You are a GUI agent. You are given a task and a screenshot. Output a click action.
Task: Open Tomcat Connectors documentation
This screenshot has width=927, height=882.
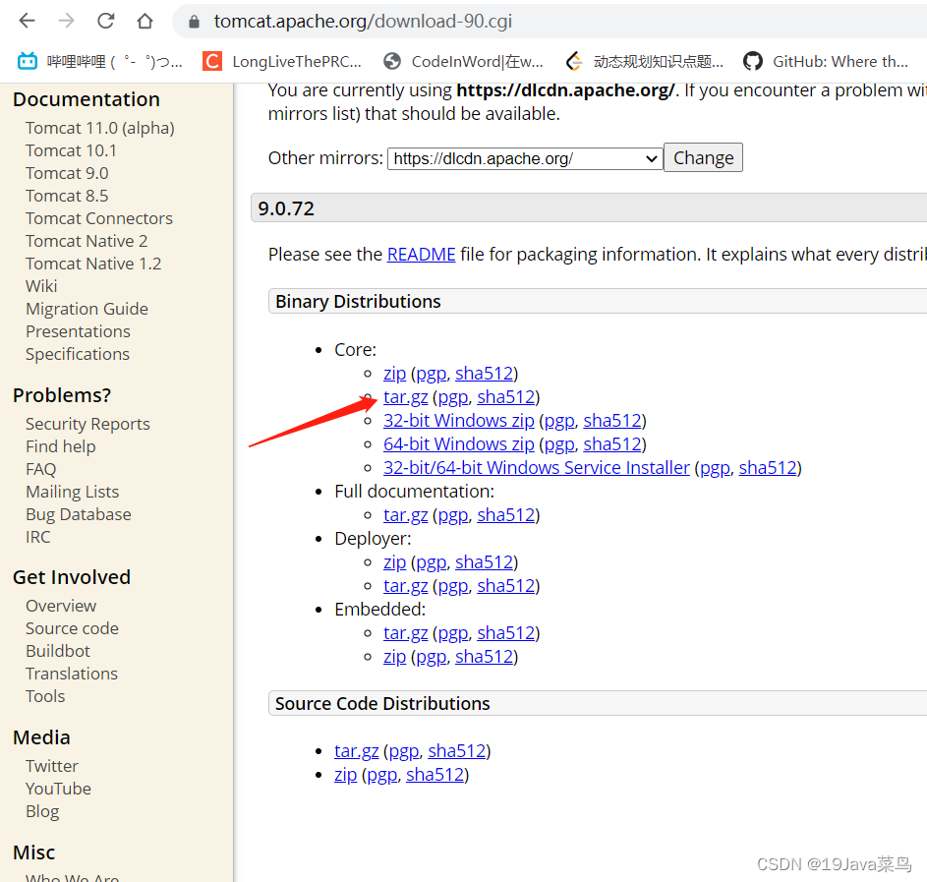point(99,218)
